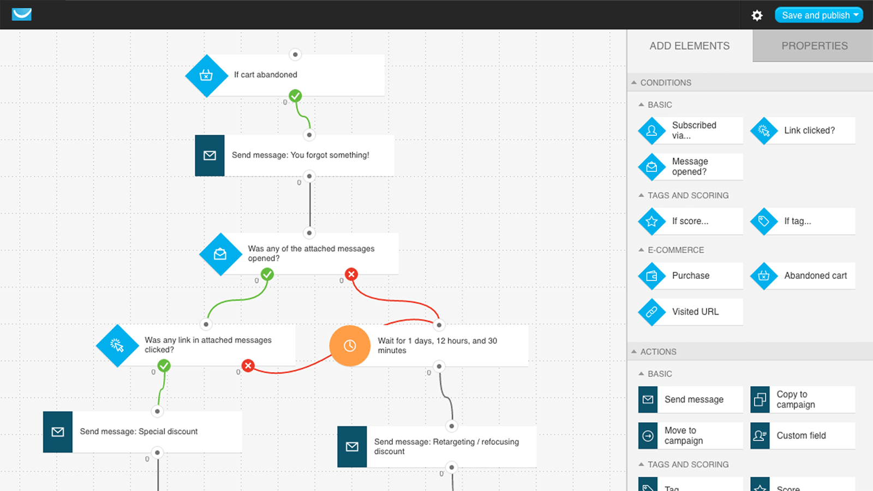Switch to the ADD ELEMENTS tab
Viewport: 873px width, 491px height.
coord(690,46)
